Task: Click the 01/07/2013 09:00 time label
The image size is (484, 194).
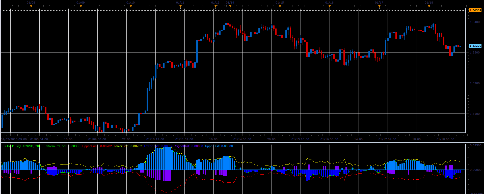Action: (x=14, y=139)
